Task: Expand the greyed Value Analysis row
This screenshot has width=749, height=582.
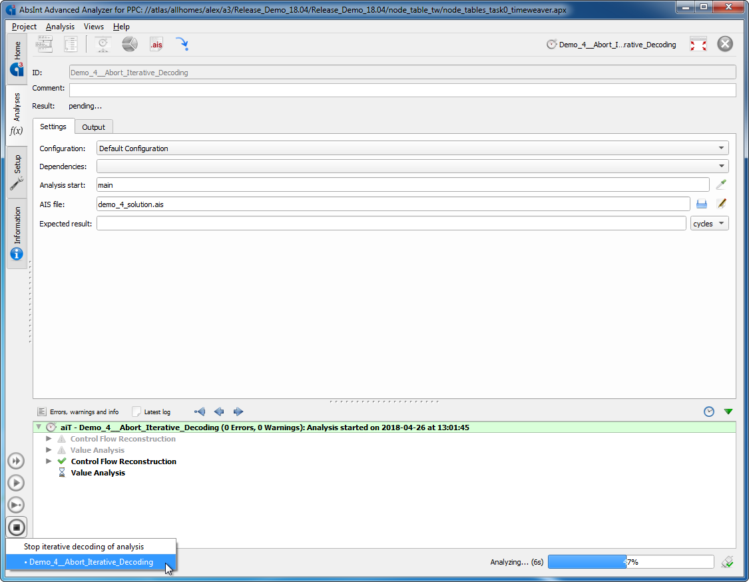Action: (x=49, y=449)
